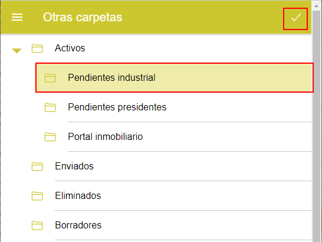Select the Activos folder label
322x242 pixels.
pos(70,48)
